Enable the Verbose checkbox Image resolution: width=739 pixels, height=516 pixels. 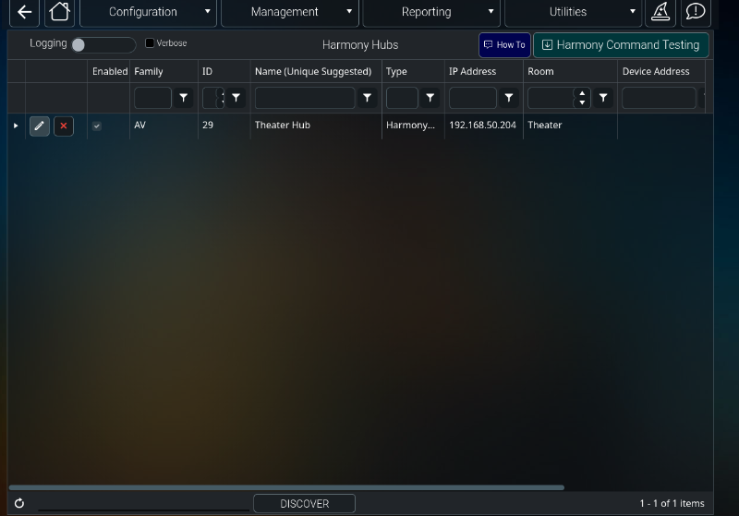point(150,42)
